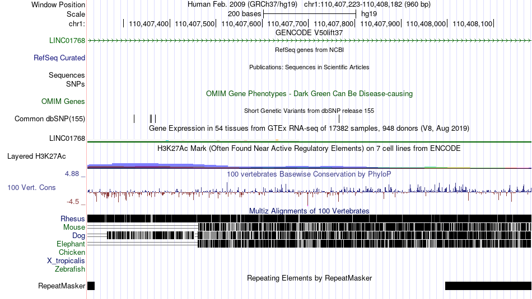Click the large RepeatMasker block under the alignments

(488, 286)
